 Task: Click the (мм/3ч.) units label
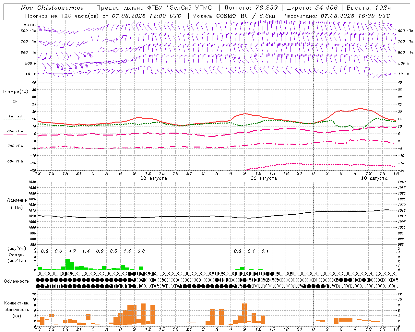17,249
